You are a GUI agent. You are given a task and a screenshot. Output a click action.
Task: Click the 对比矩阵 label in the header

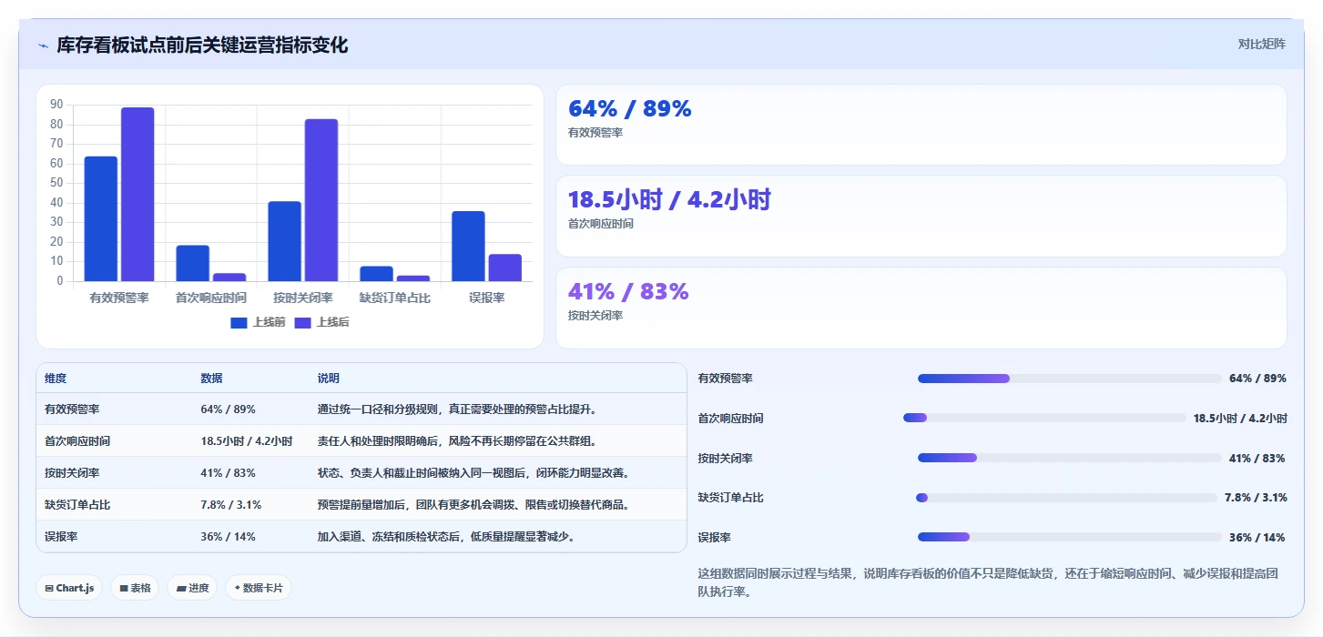click(x=1261, y=44)
